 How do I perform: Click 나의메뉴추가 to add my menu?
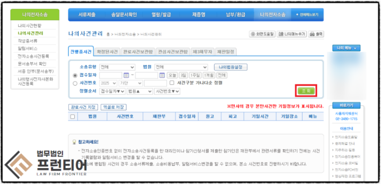click(293, 34)
